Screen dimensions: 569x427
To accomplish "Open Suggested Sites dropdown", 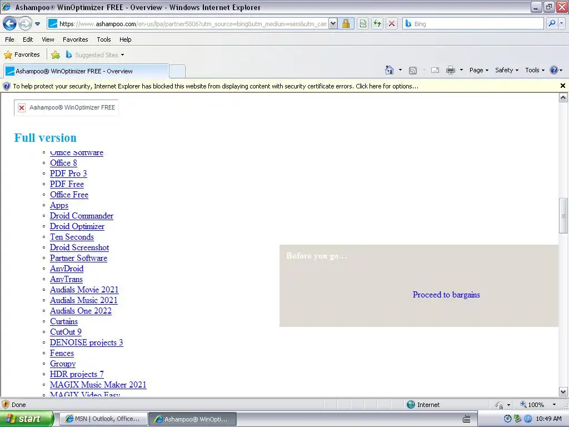I will (x=94, y=55).
